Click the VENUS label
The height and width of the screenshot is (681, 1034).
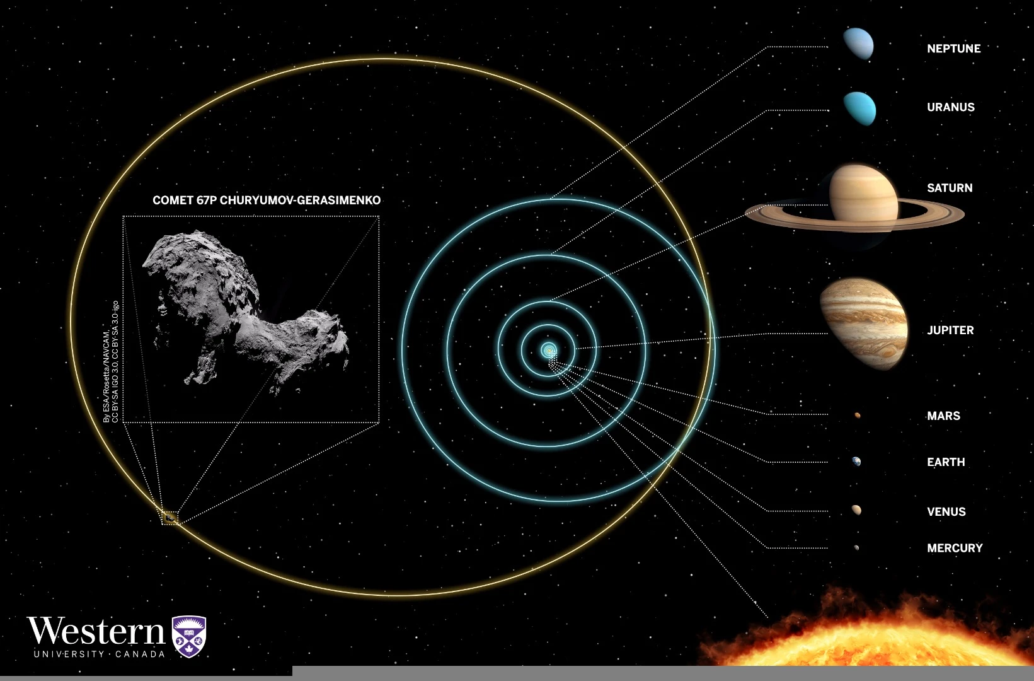946,512
